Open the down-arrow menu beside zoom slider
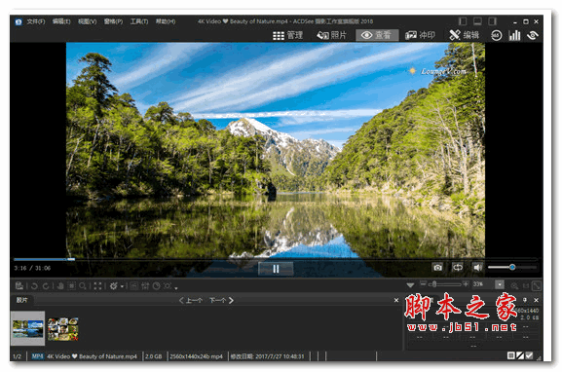The image size is (562, 372). tap(411, 285)
